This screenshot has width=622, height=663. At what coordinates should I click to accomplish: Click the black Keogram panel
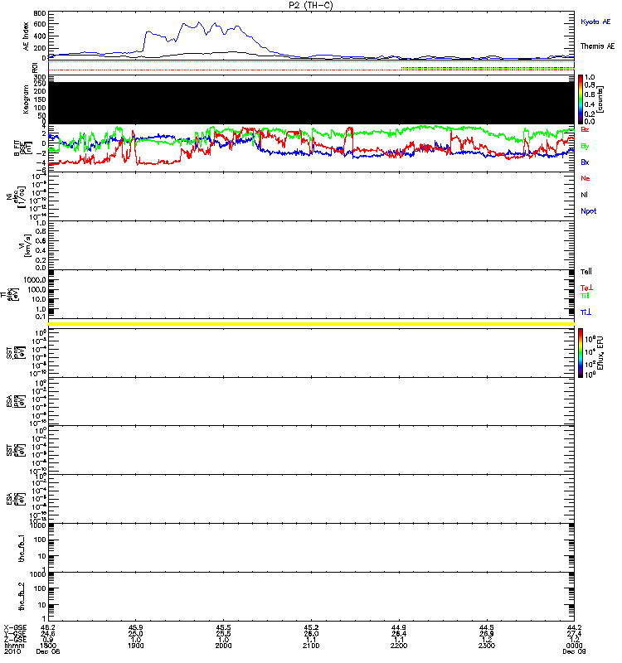click(311, 103)
